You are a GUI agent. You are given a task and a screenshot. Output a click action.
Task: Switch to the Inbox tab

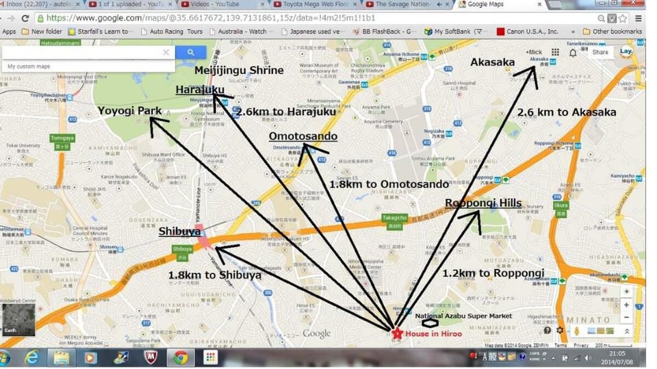(40, 4)
